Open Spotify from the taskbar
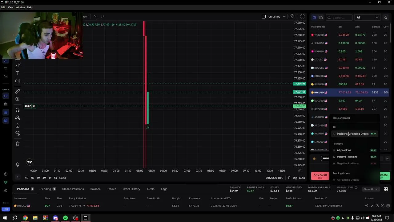 tap(65, 218)
